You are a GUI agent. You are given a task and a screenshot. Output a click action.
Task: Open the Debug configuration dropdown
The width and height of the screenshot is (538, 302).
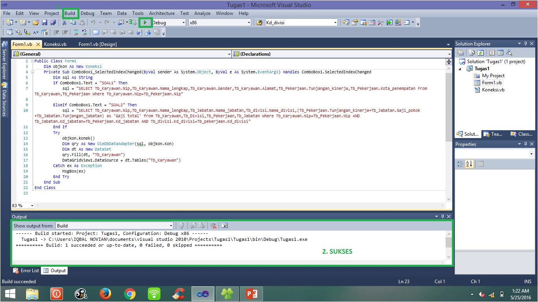pyautogui.click(x=183, y=22)
